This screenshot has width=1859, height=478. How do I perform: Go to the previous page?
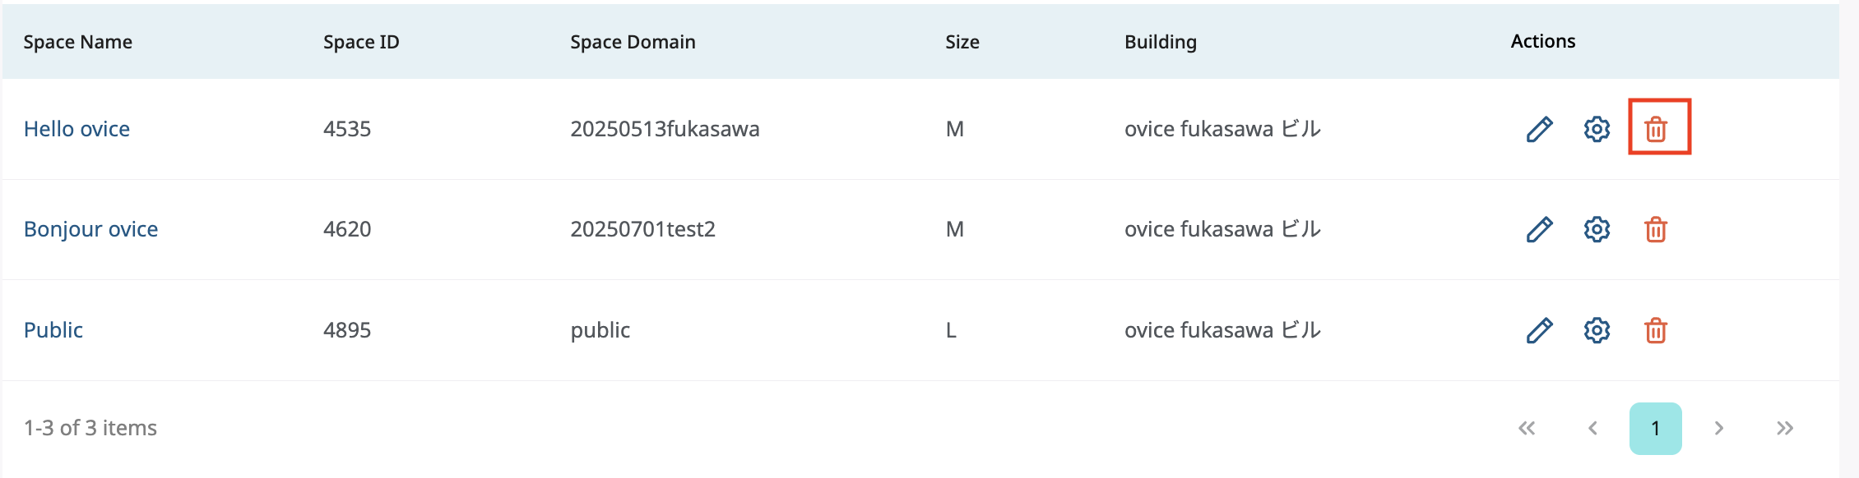click(x=1593, y=428)
